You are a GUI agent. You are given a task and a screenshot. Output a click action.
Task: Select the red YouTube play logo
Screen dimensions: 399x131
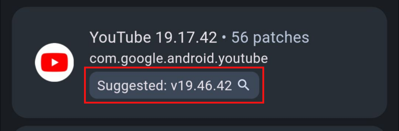click(x=54, y=62)
